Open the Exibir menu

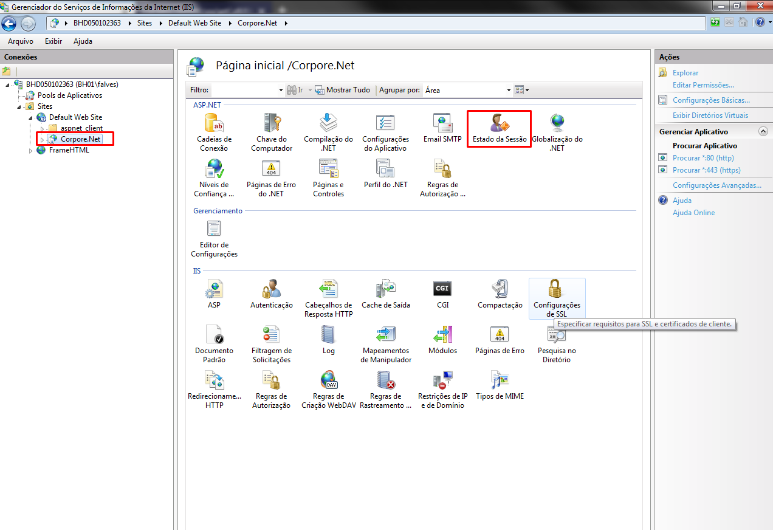pyautogui.click(x=53, y=41)
